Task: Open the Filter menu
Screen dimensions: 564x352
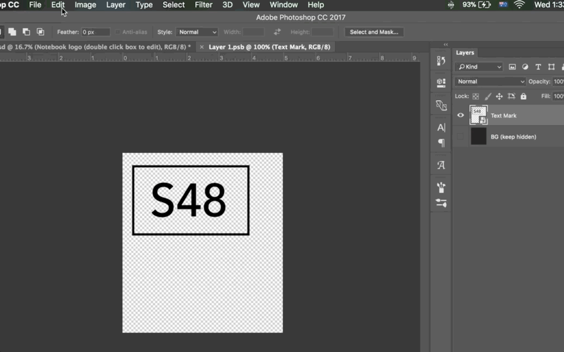Action: [x=204, y=5]
